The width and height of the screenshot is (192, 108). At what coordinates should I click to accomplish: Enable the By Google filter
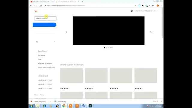(42, 55)
